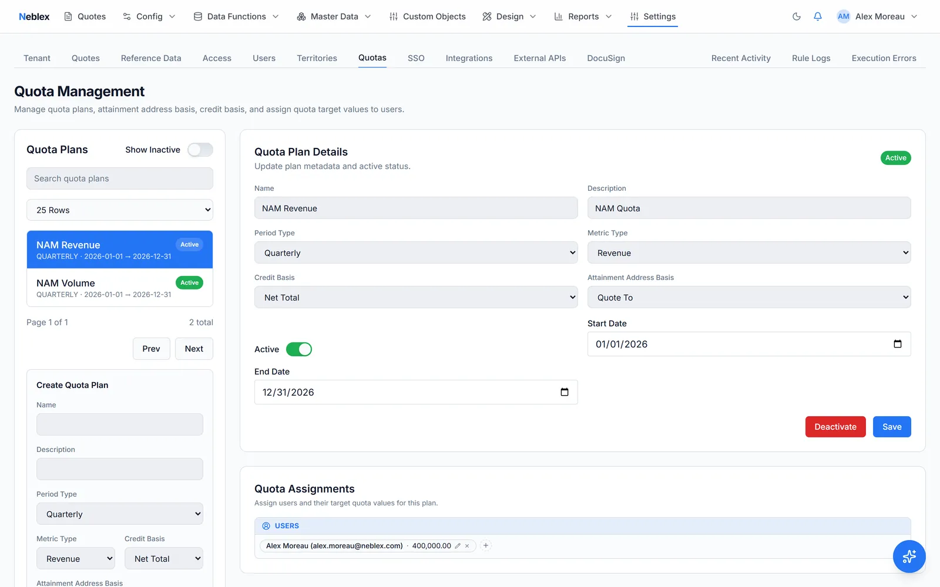
Task: Select the NAM Revenue quota plan
Action: point(120,249)
